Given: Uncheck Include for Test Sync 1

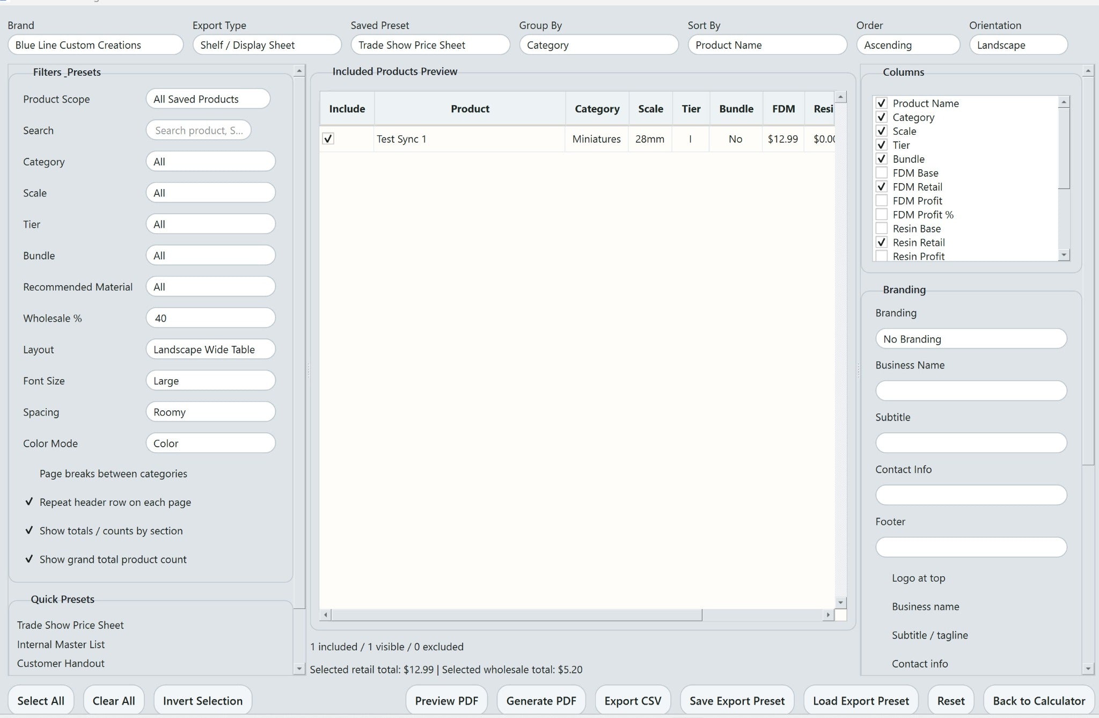Looking at the screenshot, I should click(328, 139).
